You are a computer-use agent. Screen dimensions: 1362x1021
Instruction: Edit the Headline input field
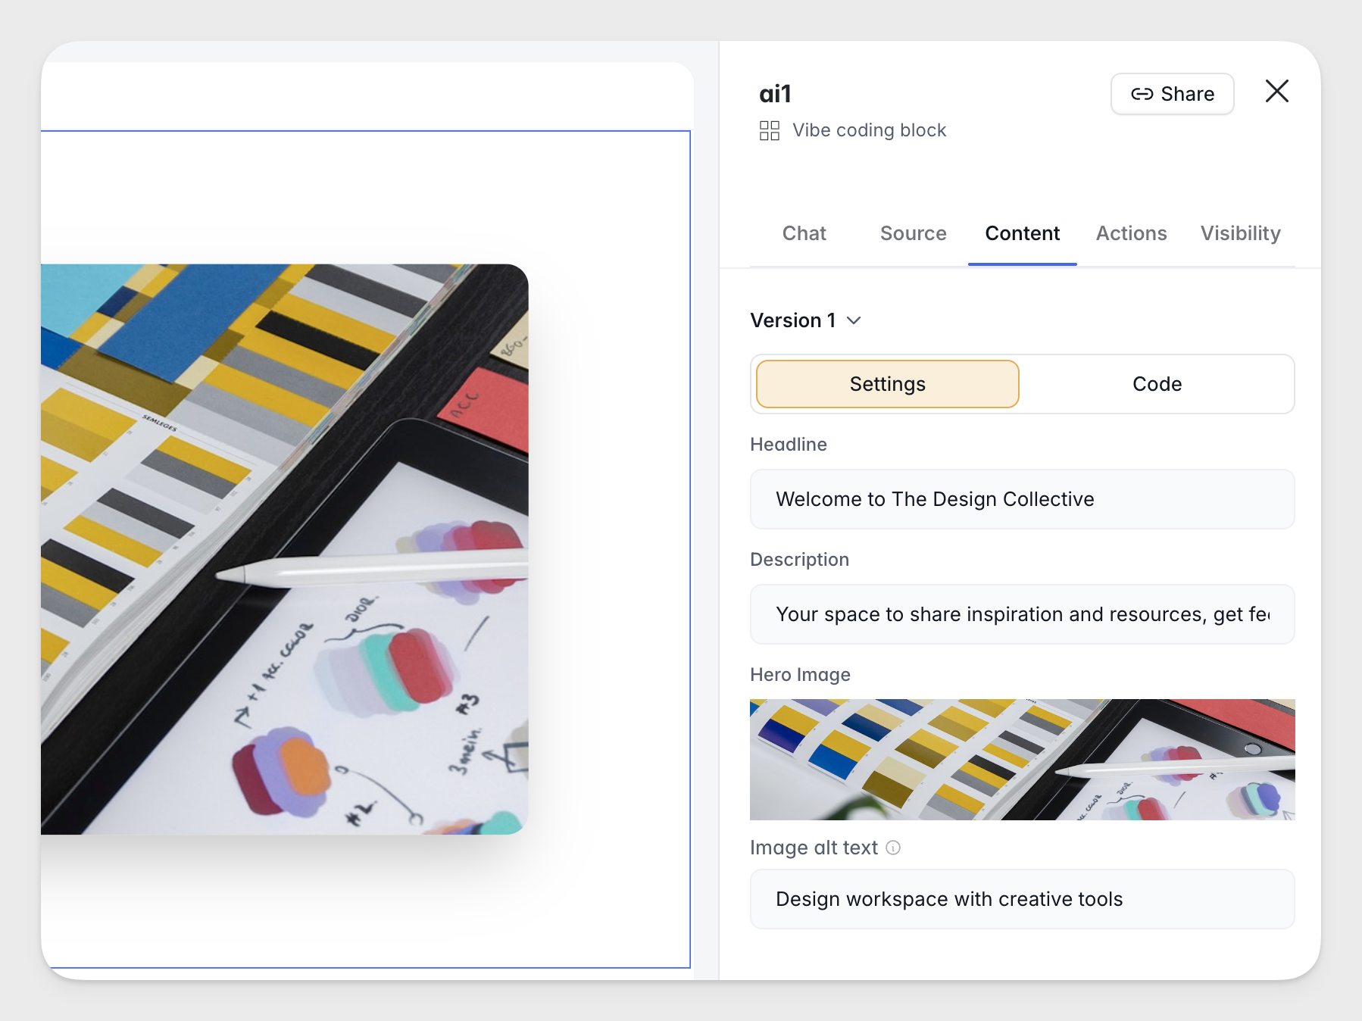pos(1022,499)
